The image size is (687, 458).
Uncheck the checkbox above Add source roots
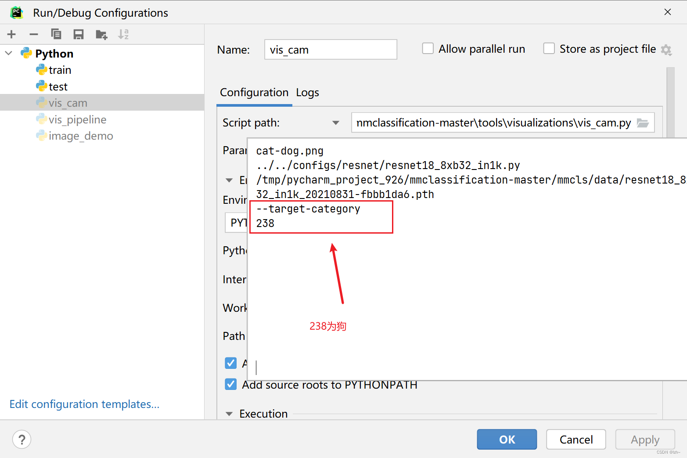(230, 363)
